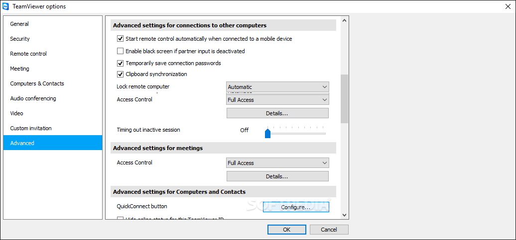Click 'Advanced settings for meetings' heading
This screenshot has width=516, height=240.
click(x=158, y=148)
